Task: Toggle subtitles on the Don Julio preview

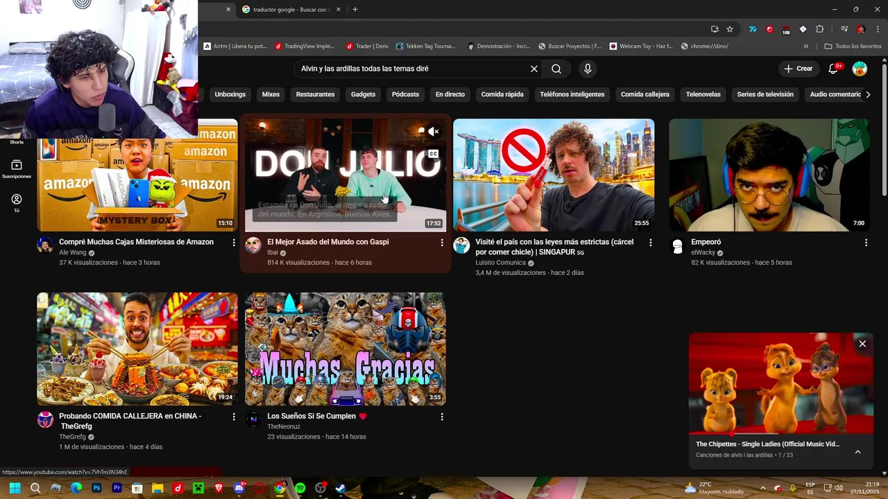Action: 433,154
